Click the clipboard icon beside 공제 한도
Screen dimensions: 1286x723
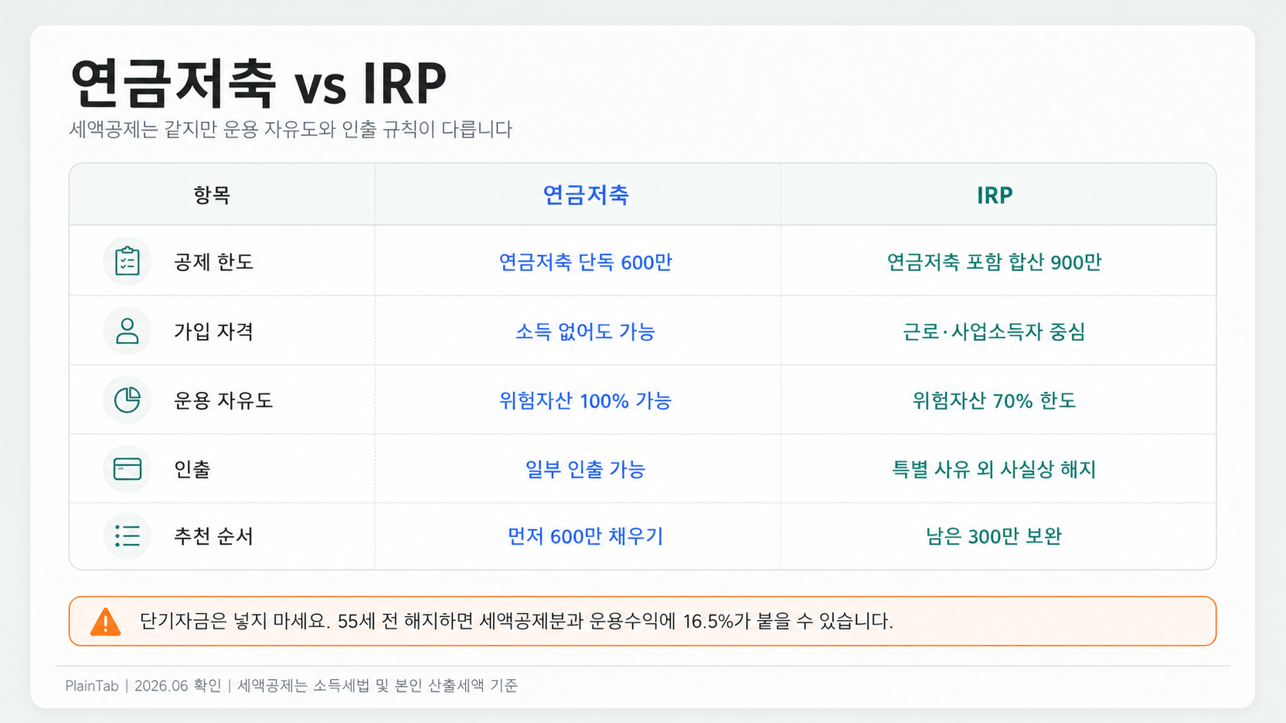pyautogui.click(x=127, y=261)
